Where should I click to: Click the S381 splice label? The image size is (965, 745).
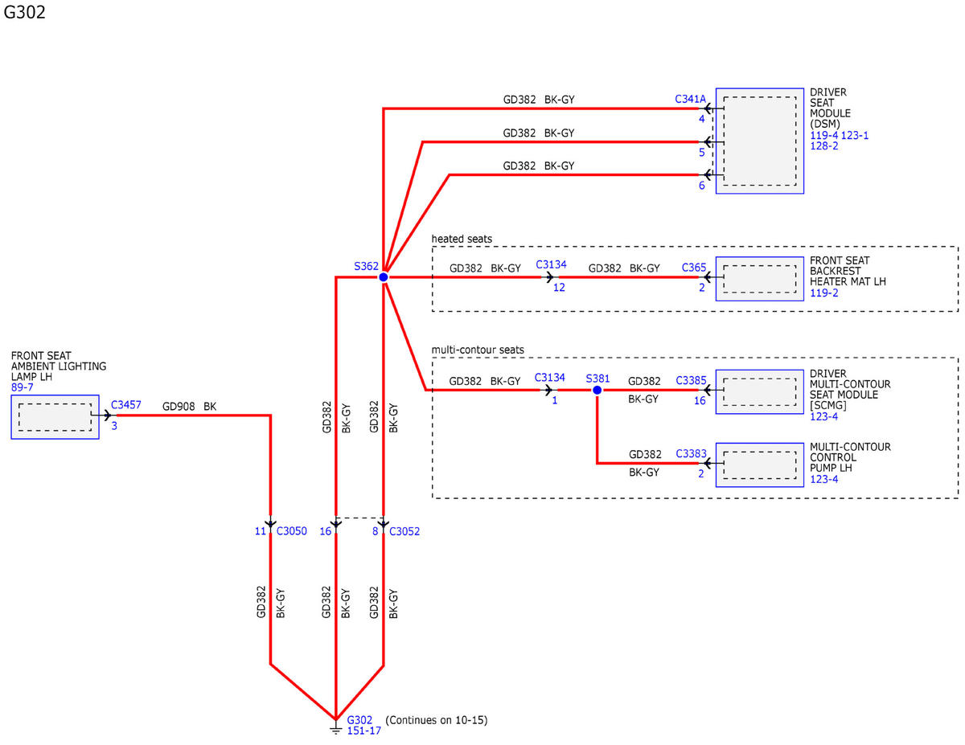(599, 377)
